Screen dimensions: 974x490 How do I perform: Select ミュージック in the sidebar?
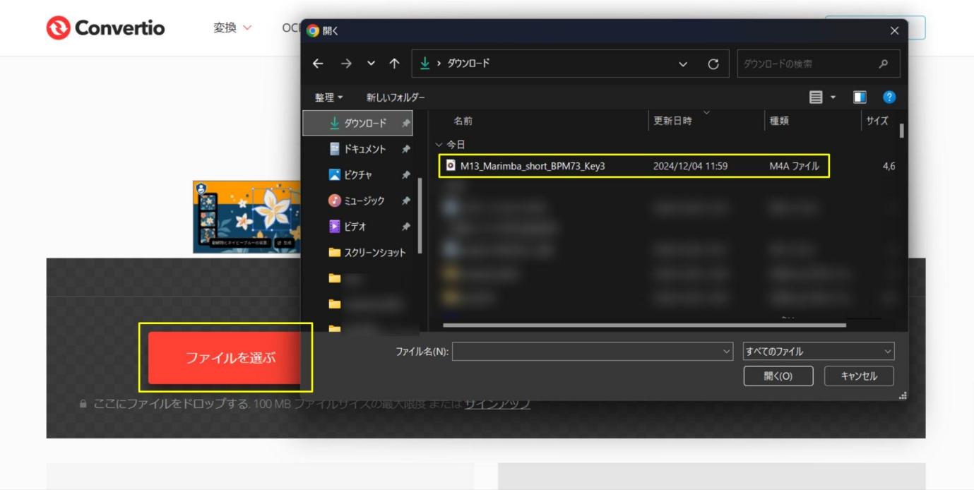[x=357, y=201]
